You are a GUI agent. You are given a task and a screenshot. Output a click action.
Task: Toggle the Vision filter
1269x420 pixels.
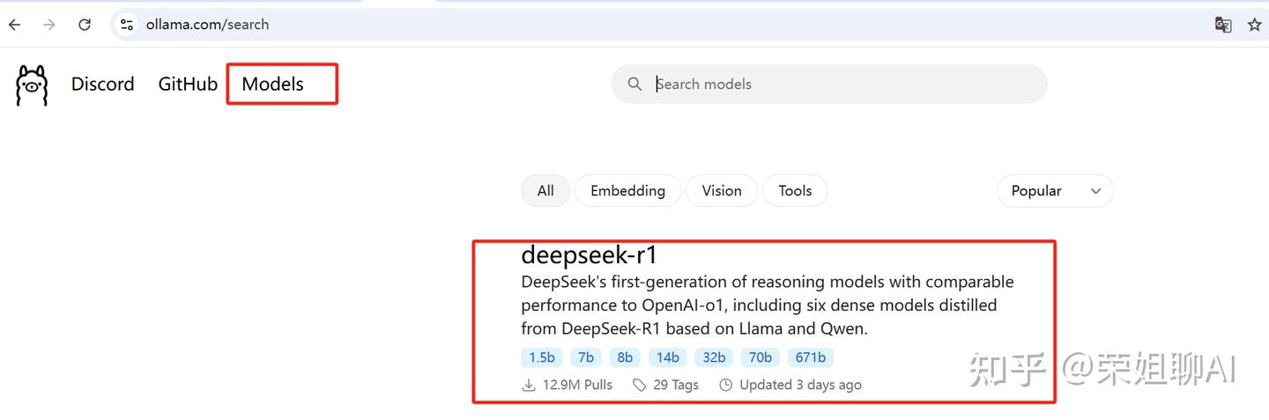coord(722,191)
